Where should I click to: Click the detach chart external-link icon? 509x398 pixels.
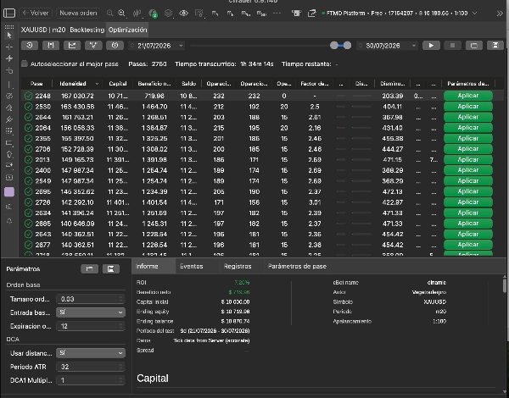click(311, 14)
